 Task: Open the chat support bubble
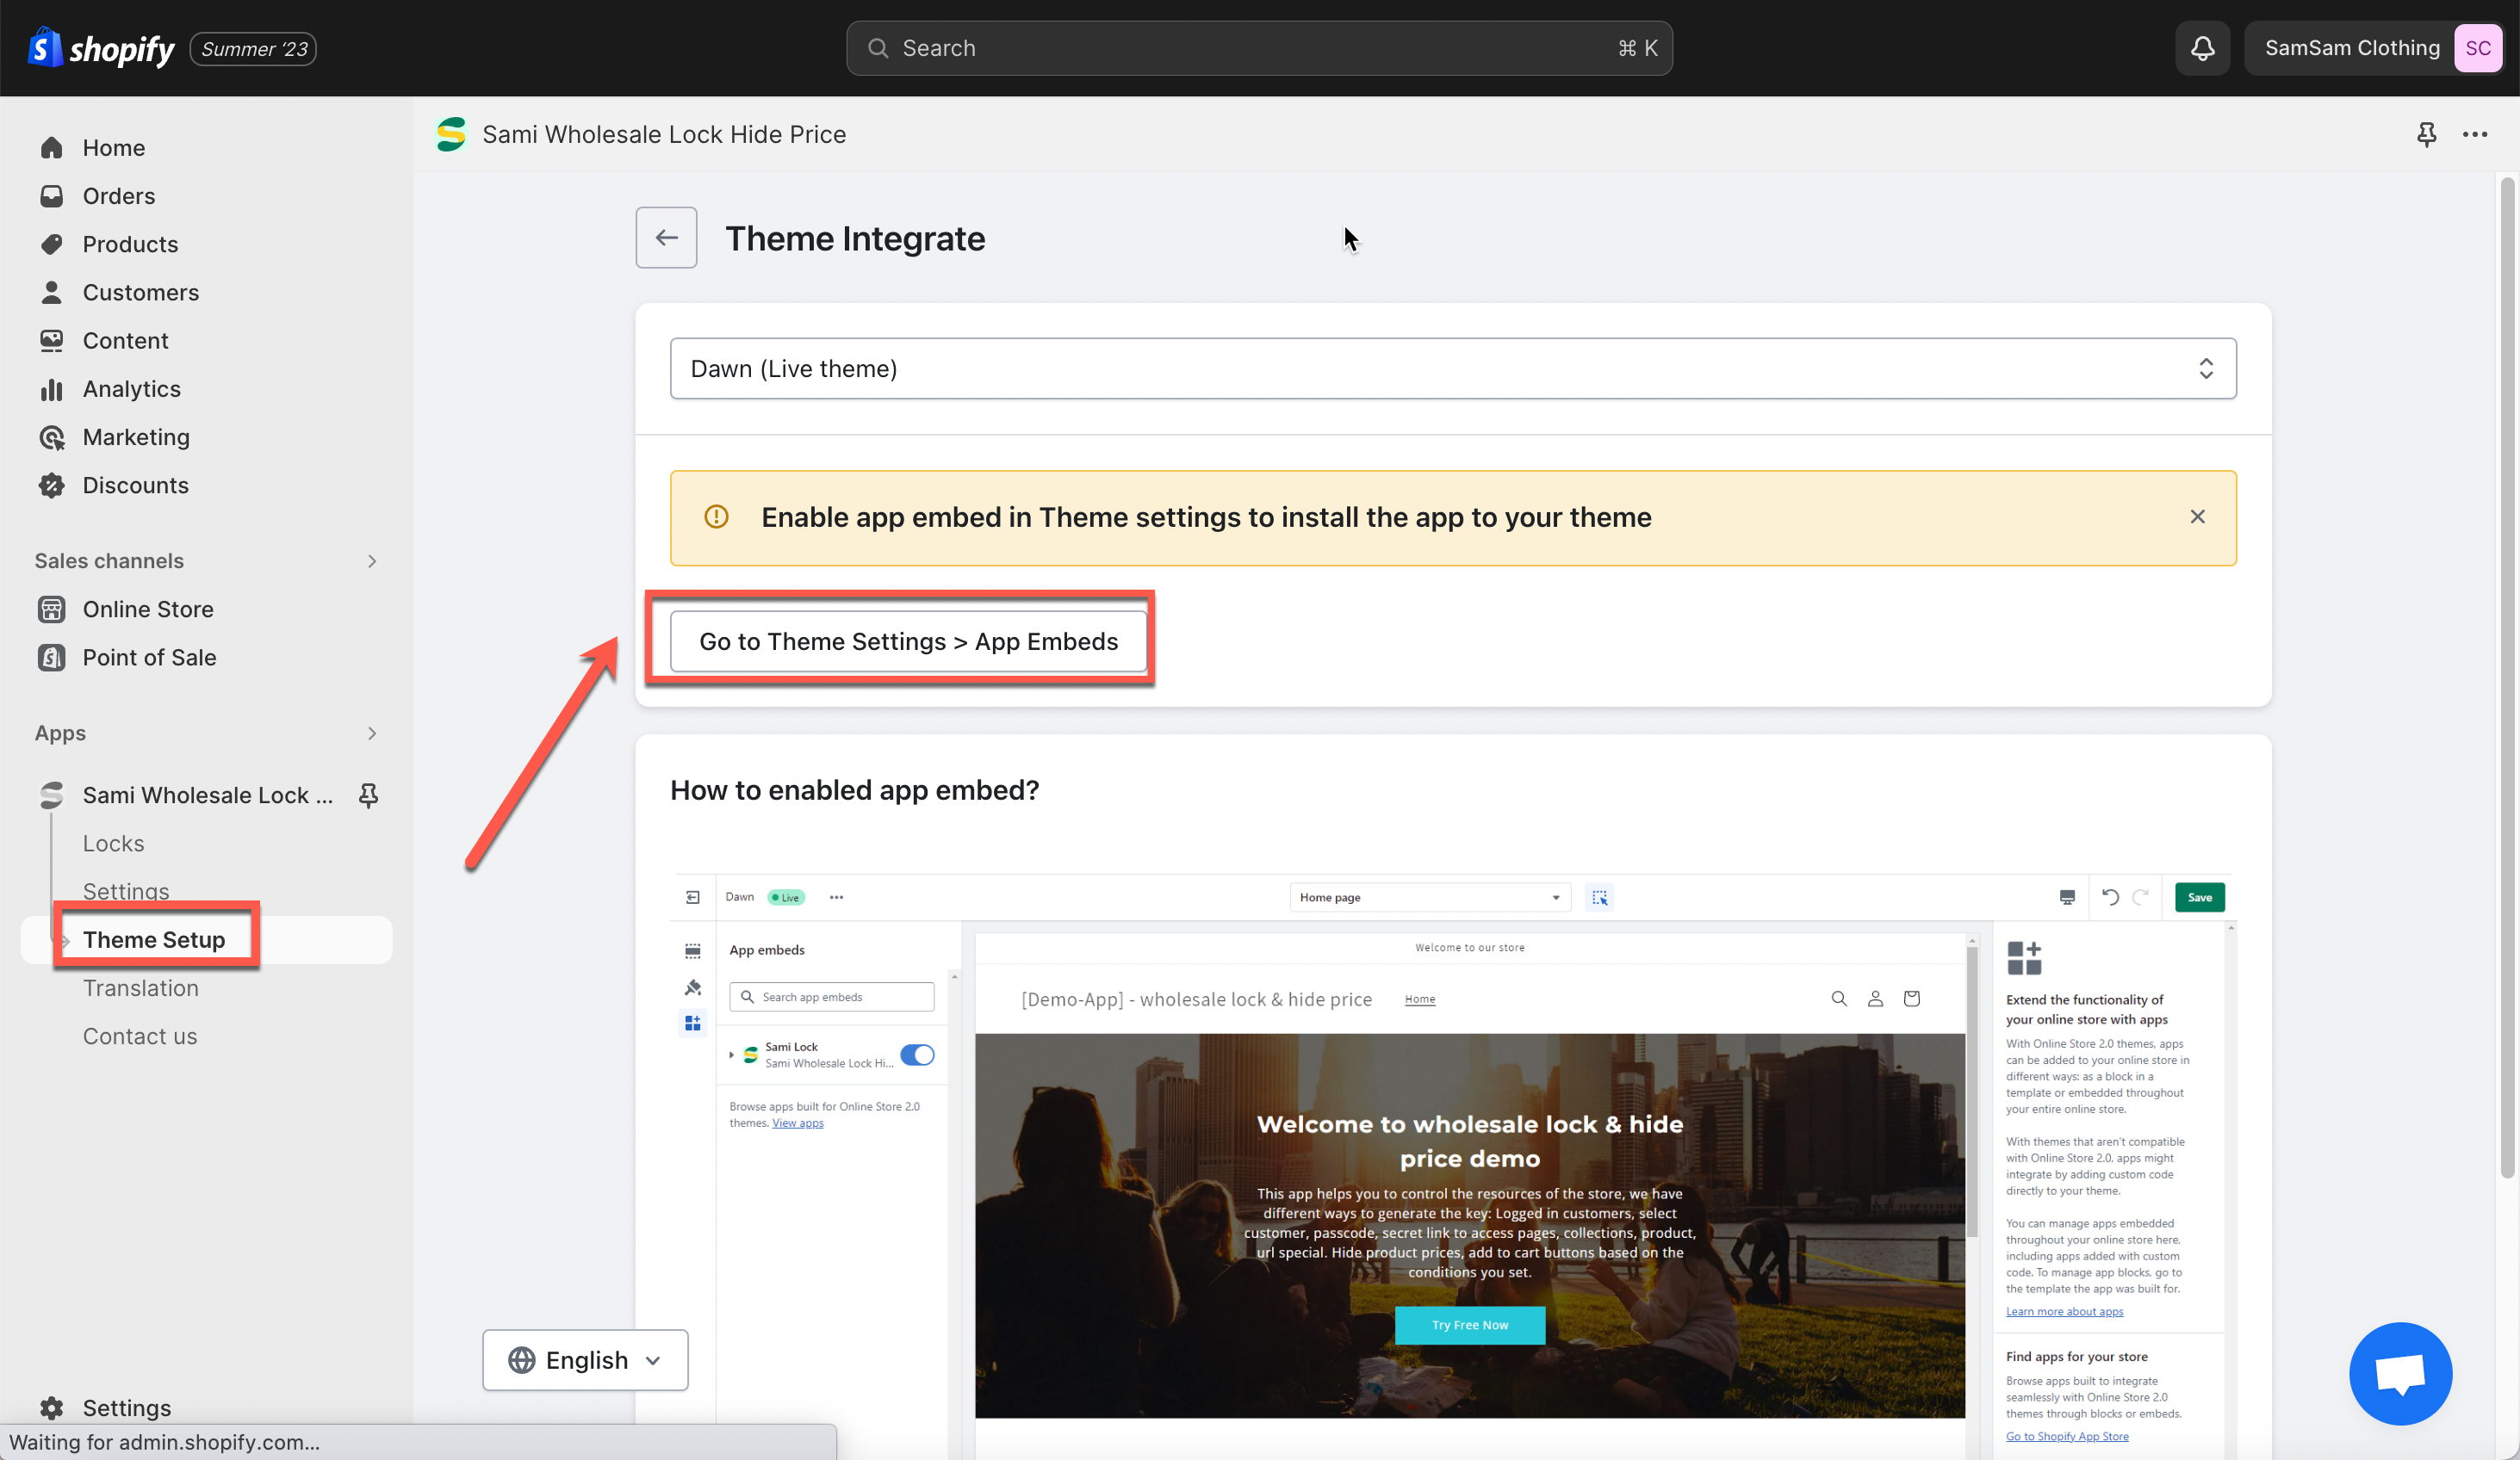[x=2401, y=1374]
